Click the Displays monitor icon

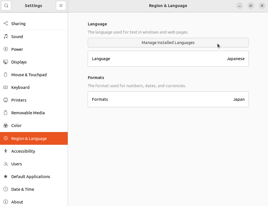click(x=6, y=62)
